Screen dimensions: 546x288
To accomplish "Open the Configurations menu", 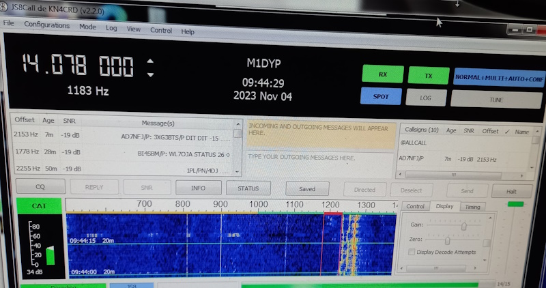I will click(46, 25).
